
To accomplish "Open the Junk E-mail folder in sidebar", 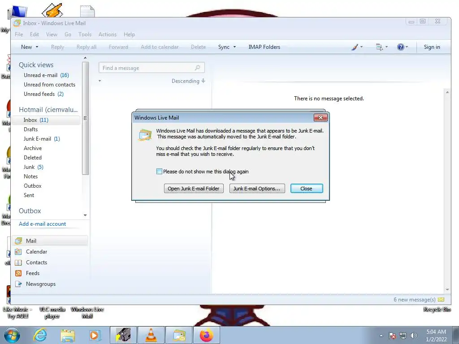I will (42, 139).
